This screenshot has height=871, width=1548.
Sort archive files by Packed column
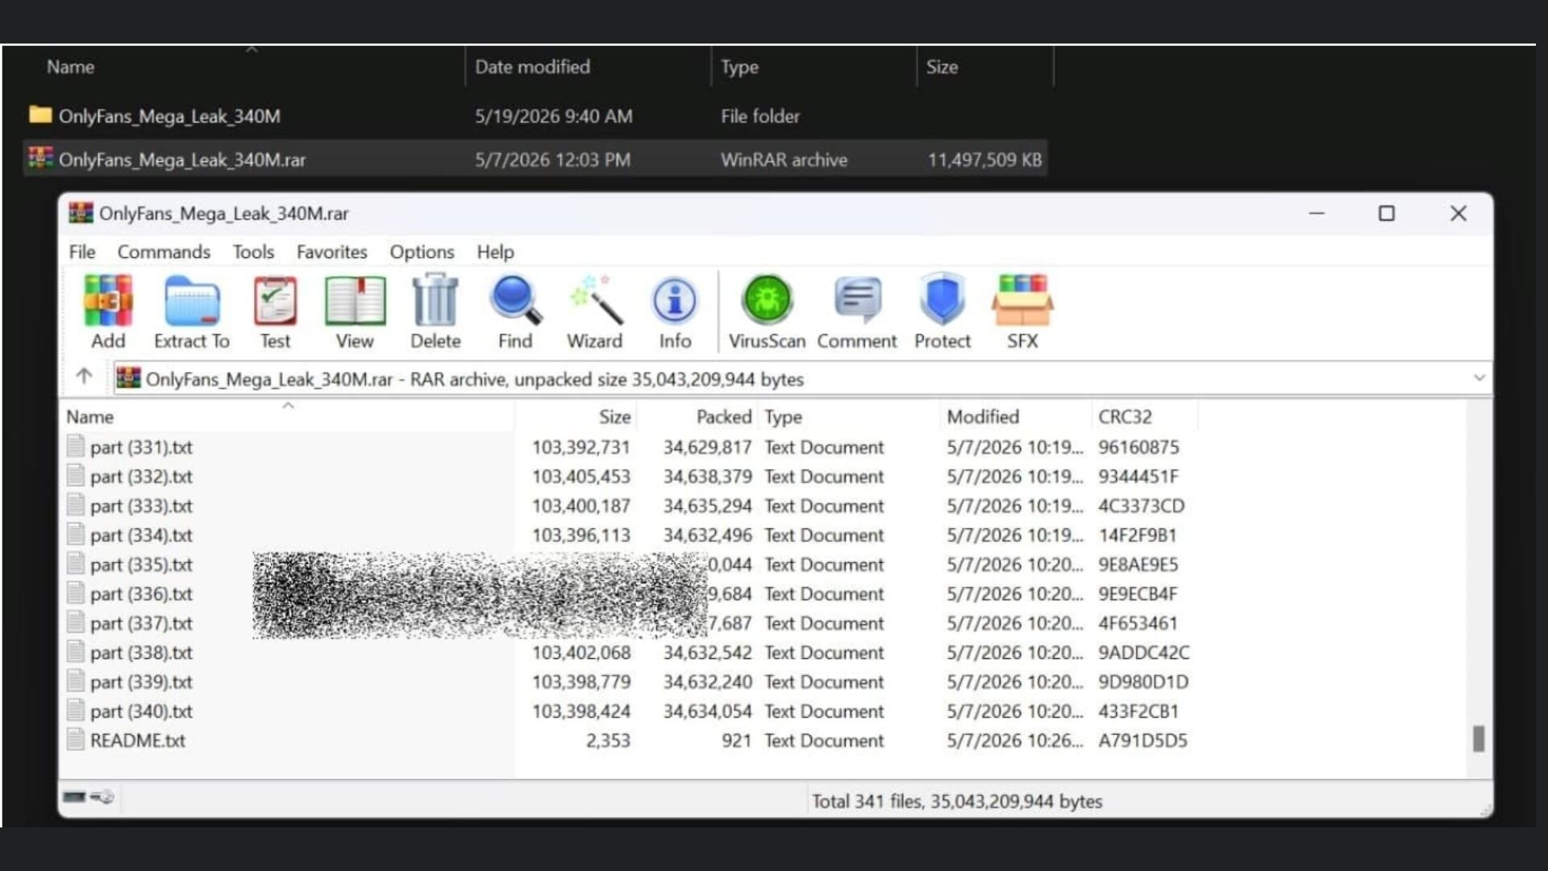coord(723,416)
